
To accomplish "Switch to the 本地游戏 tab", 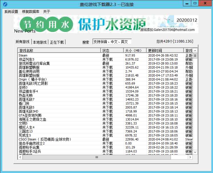I will (x=40, y=42).
